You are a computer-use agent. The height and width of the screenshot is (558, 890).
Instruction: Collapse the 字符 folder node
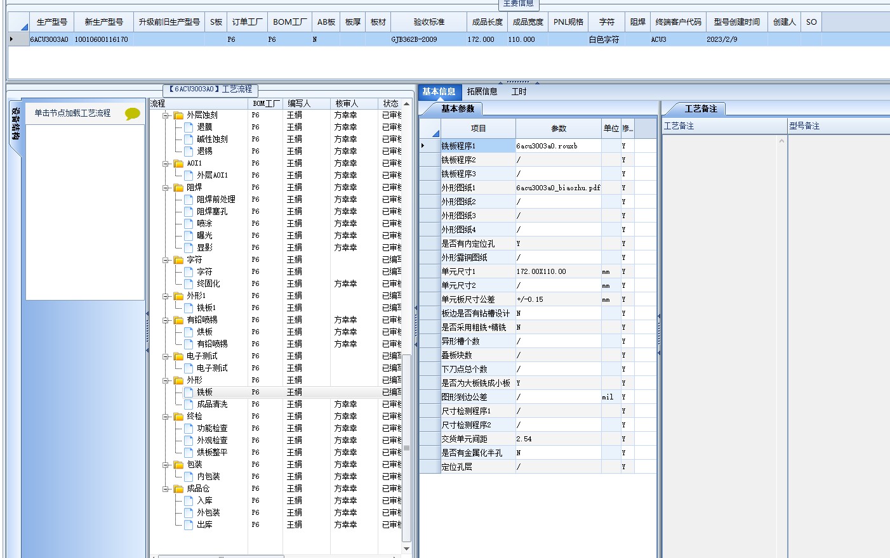(166, 260)
